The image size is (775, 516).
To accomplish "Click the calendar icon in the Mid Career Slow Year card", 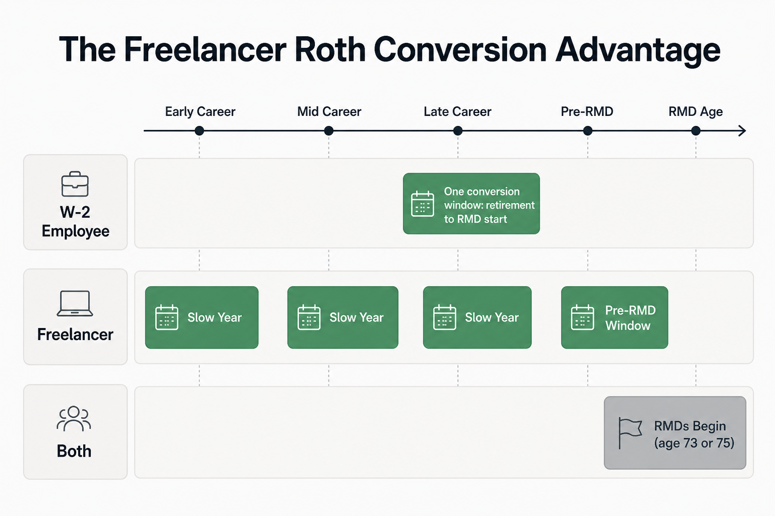I will point(309,317).
